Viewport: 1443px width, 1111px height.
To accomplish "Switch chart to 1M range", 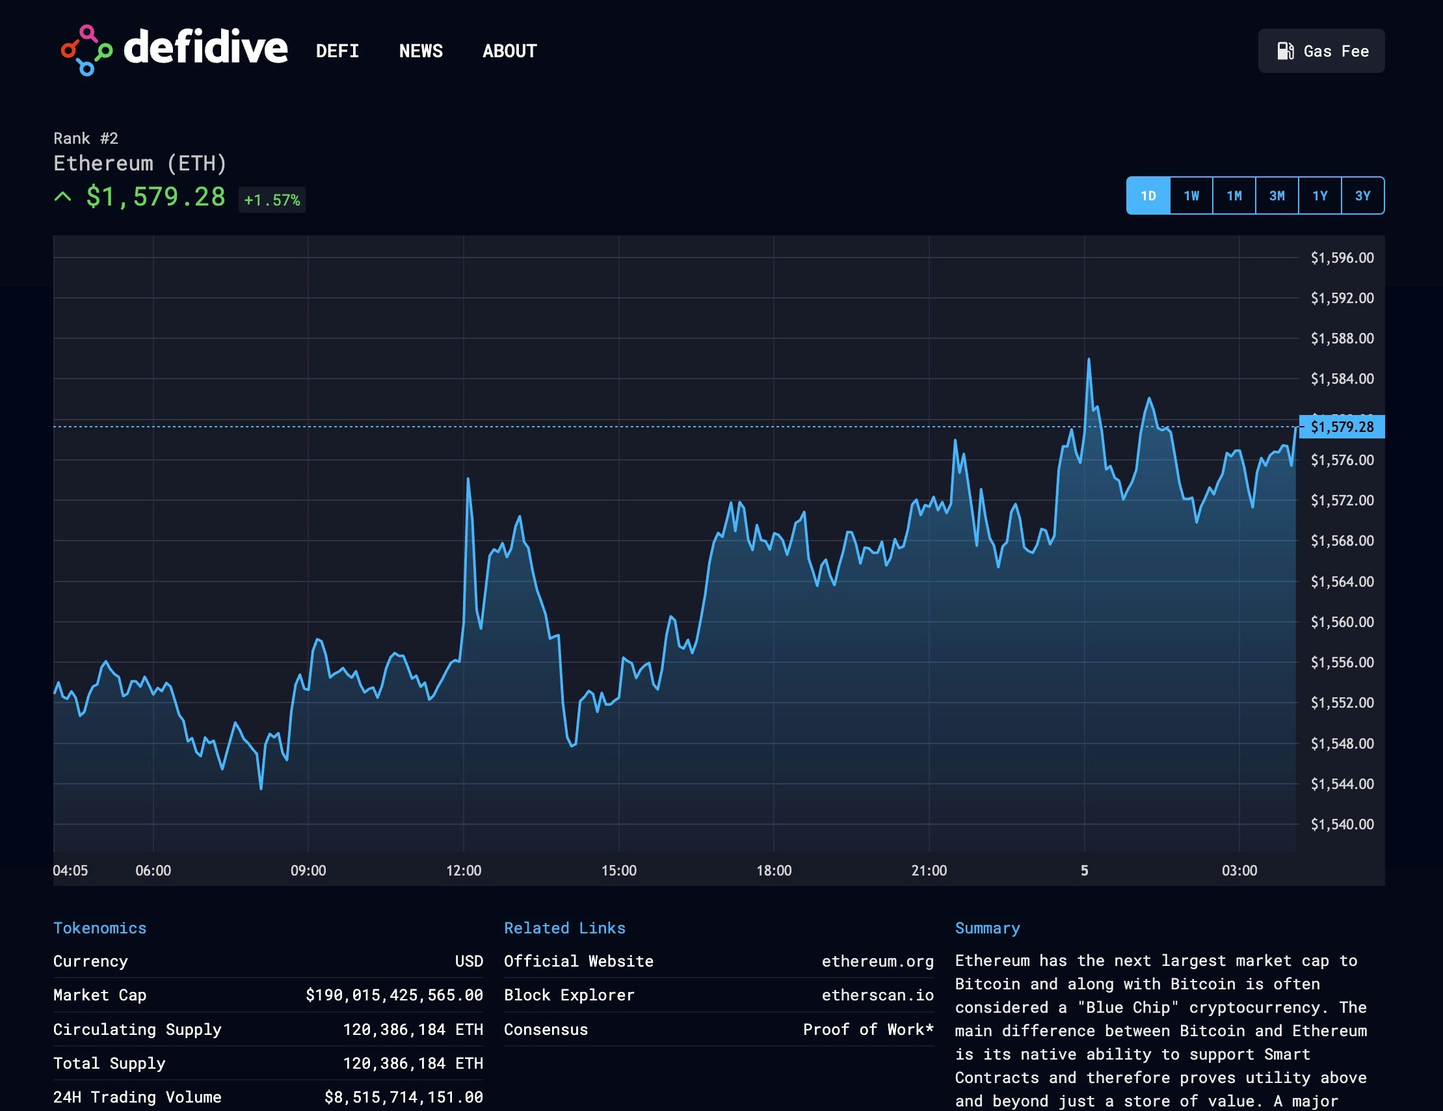I will (x=1234, y=196).
